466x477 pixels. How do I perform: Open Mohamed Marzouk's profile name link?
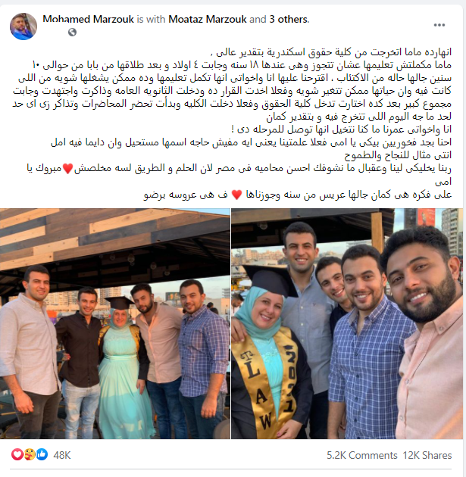(x=88, y=19)
